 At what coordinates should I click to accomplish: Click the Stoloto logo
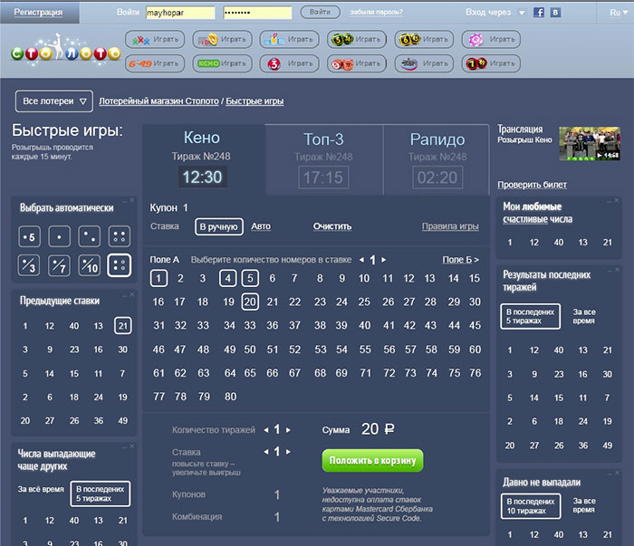[x=65, y=53]
